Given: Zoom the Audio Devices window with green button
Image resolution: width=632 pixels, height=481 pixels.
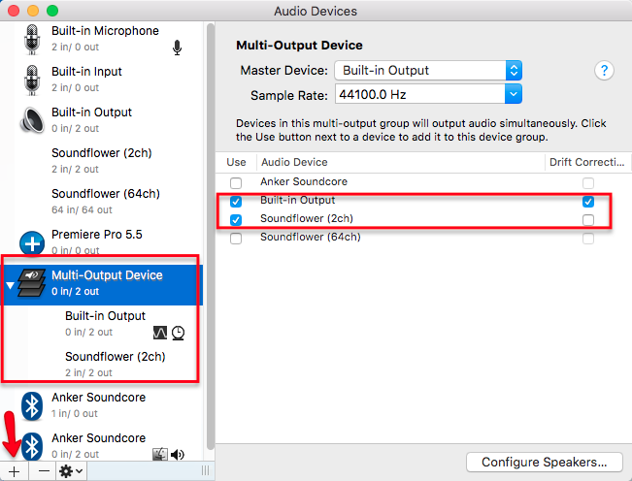Looking at the screenshot, I should tap(52, 11).
